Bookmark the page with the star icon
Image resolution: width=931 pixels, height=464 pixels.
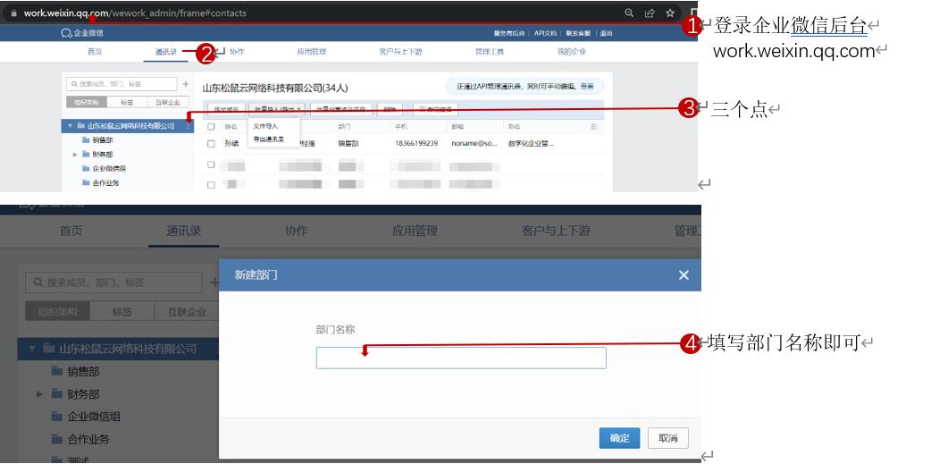(x=670, y=13)
